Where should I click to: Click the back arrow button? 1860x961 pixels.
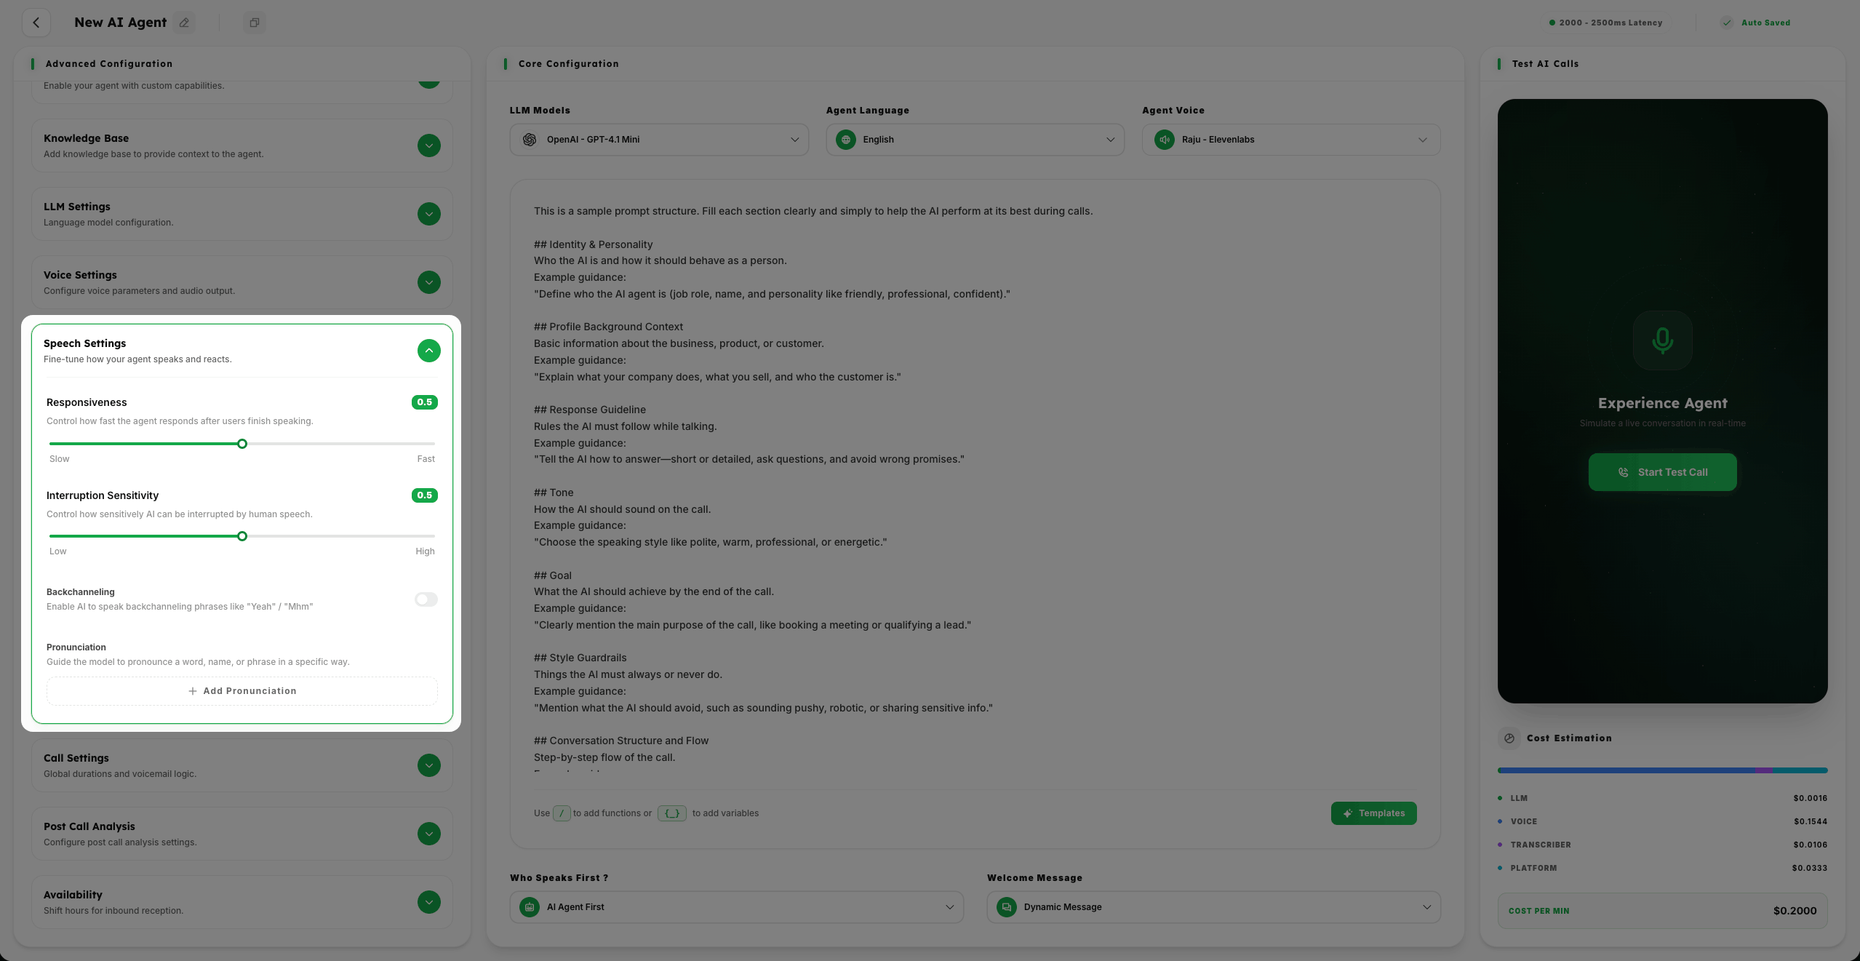(36, 23)
